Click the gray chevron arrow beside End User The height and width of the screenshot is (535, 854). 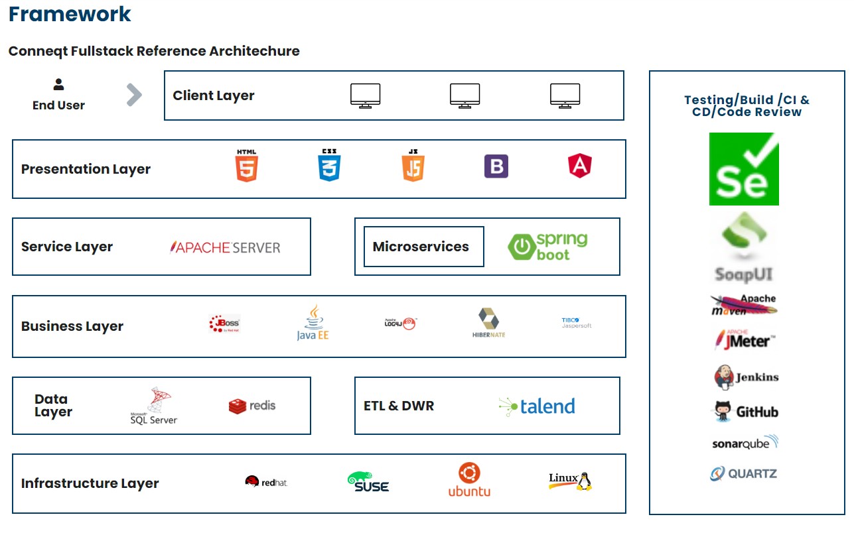tap(135, 95)
